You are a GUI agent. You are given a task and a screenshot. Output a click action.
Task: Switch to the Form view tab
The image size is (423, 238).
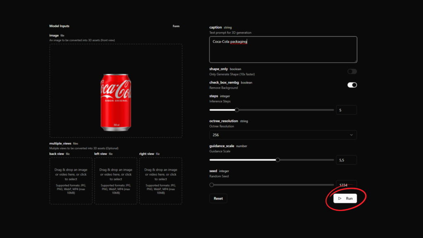pos(176,26)
